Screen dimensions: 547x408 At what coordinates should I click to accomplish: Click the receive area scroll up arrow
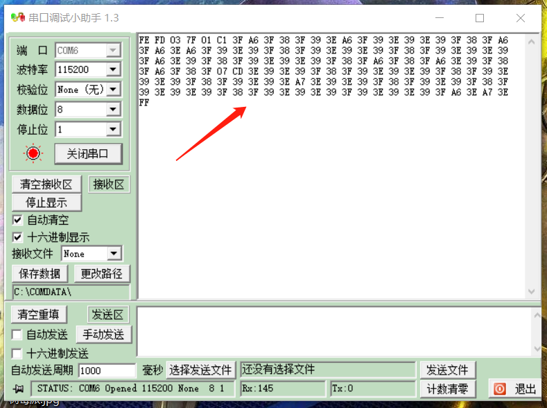[531, 42]
